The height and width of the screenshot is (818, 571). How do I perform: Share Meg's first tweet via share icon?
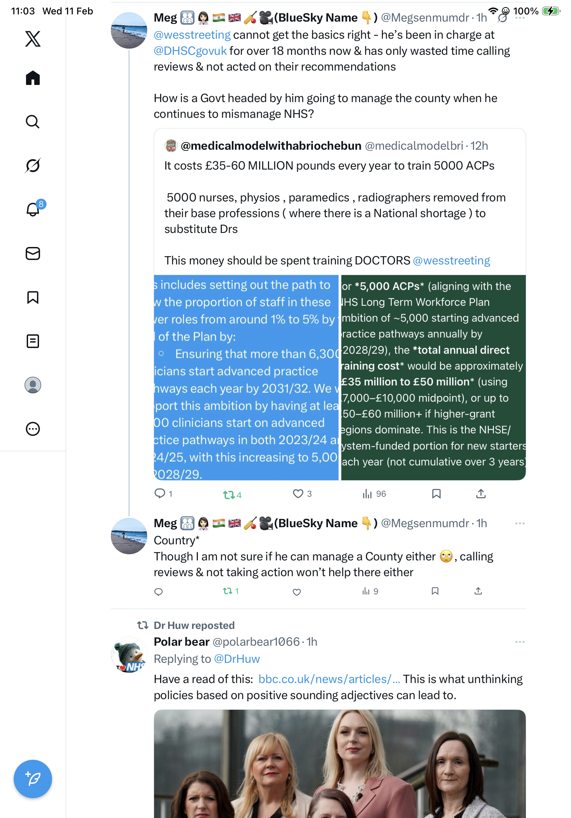tap(481, 493)
